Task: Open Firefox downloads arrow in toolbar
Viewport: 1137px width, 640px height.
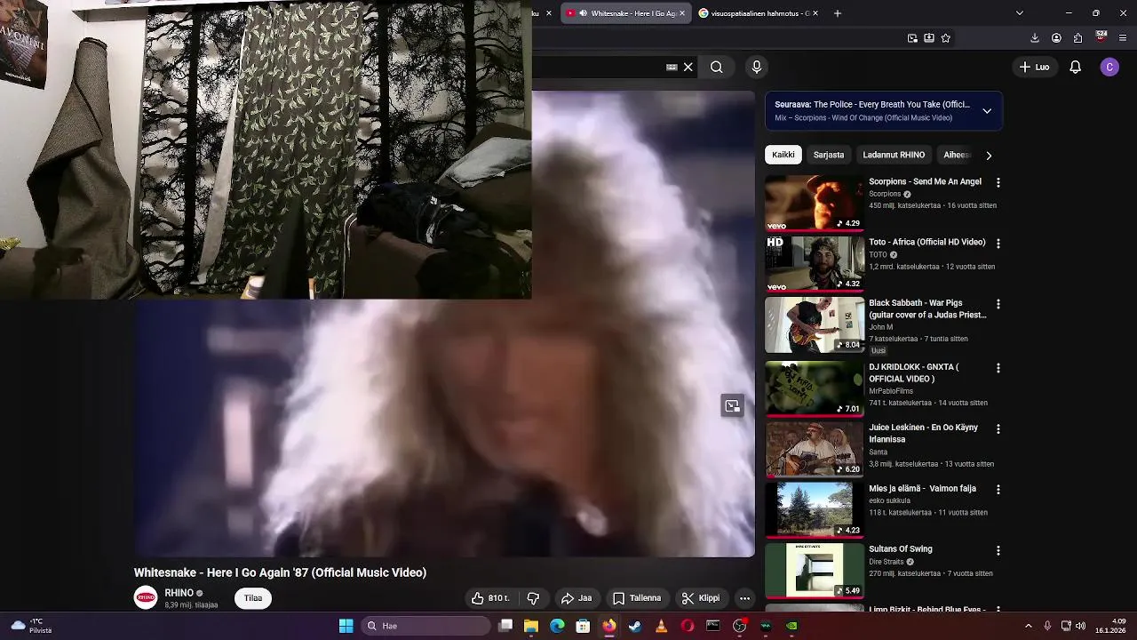Action: click(1035, 38)
